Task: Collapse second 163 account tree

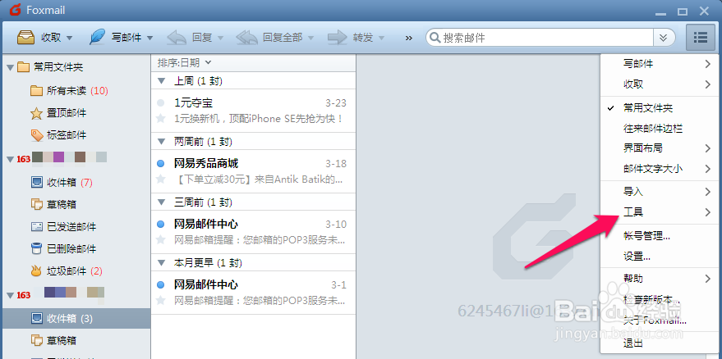Action: pyautogui.click(x=10, y=295)
